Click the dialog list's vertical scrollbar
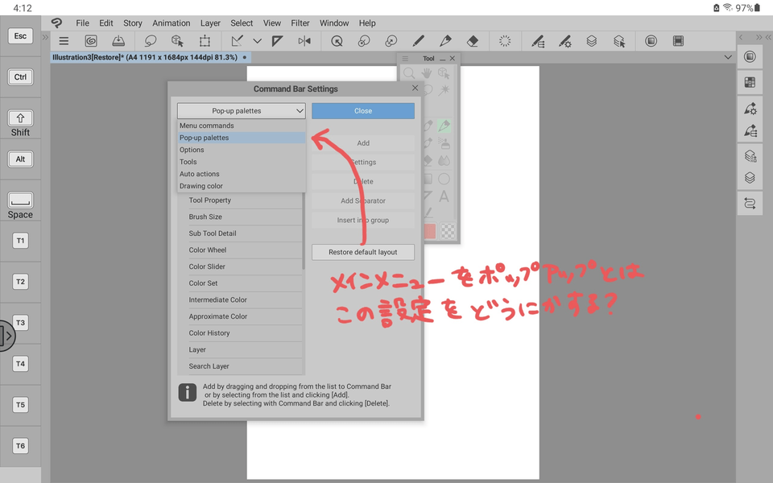 pyautogui.click(x=304, y=232)
